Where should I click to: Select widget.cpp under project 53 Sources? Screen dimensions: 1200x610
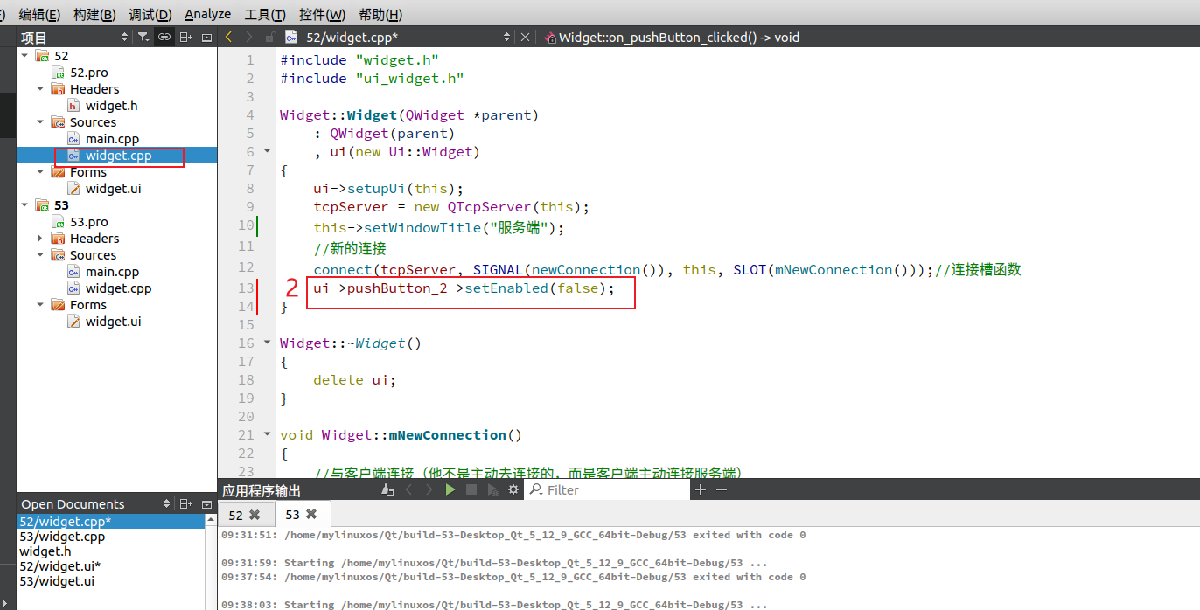(x=118, y=288)
